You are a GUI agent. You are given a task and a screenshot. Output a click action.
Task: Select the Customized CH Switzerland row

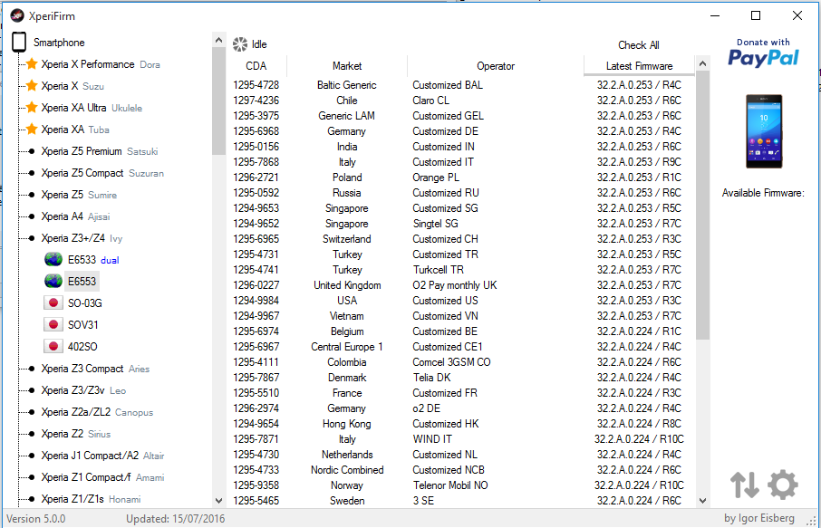[x=460, y=238]
